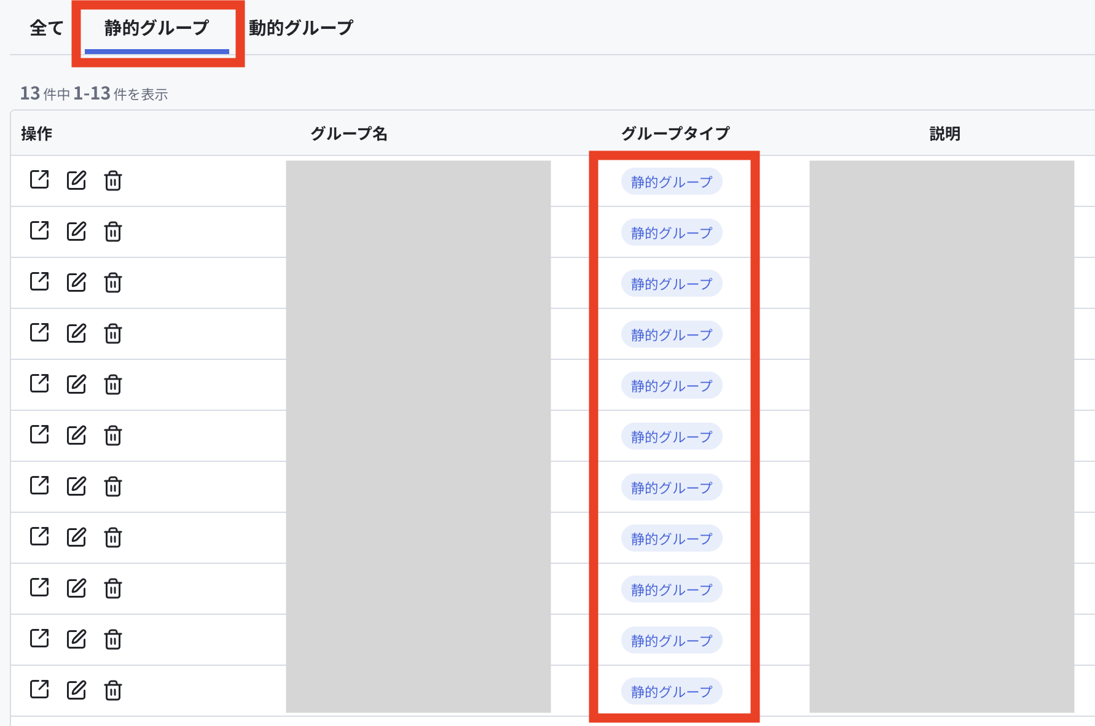Image resolution: width=1095 pixels, height=726 pixels.
Task: Delete the ninth row's group
Action: tap(113, 588)
